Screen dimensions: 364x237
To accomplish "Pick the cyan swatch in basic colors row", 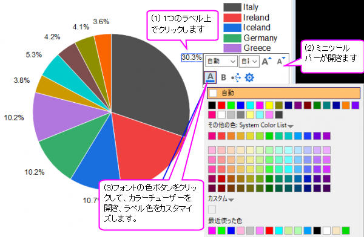I will pos(250,105).
